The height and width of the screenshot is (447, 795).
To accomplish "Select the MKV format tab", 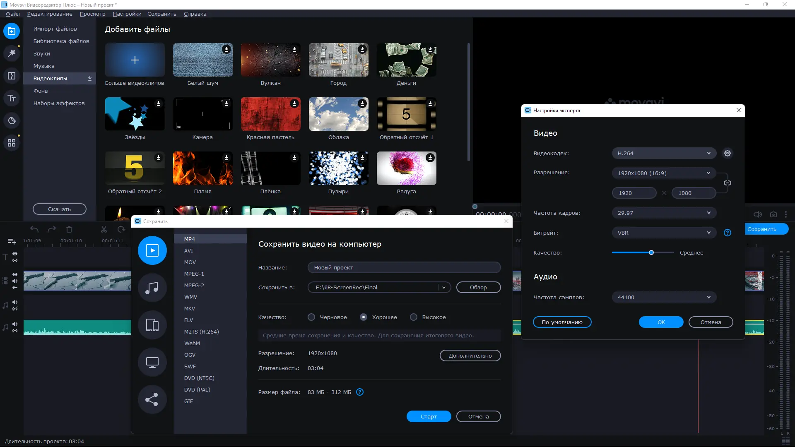I will coord(190,309).
